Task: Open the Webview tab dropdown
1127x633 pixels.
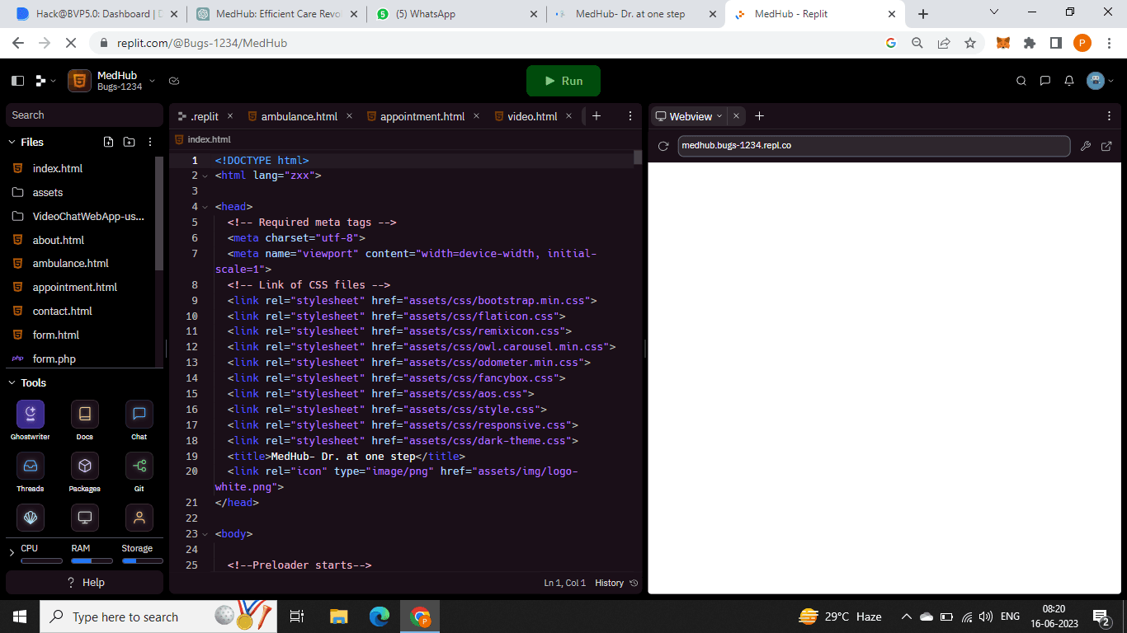Action: 719,116
